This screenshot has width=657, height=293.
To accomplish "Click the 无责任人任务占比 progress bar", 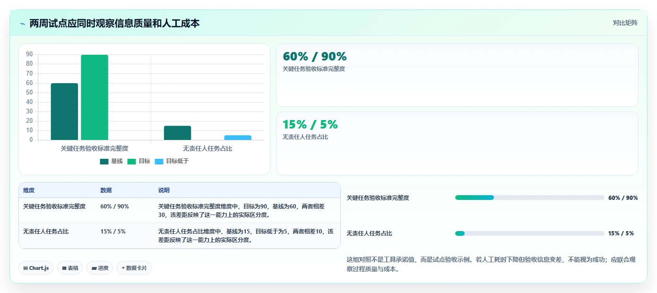I will [x=529, y=233].
